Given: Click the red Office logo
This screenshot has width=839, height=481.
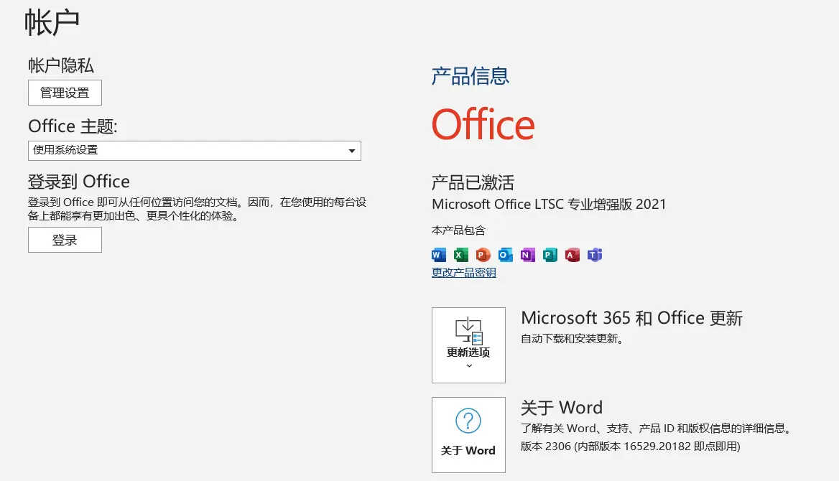Looking at the screenshot, I should [483, 124].
